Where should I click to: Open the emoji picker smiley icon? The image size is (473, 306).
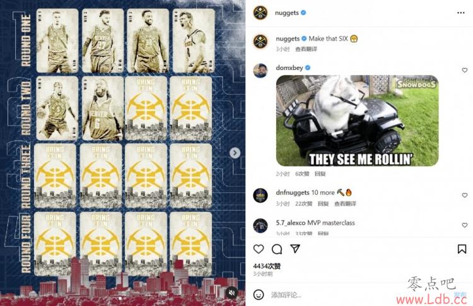point(259,295)
